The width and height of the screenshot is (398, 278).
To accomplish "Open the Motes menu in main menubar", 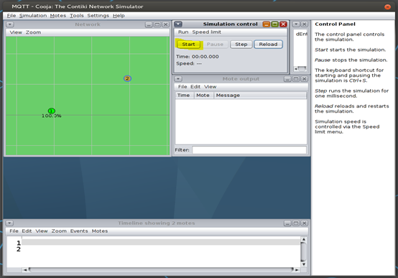I will click(x=58, y=16).
